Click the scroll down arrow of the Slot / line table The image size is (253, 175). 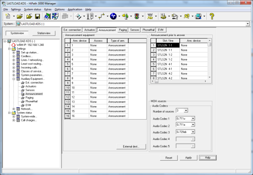point(209,77)
